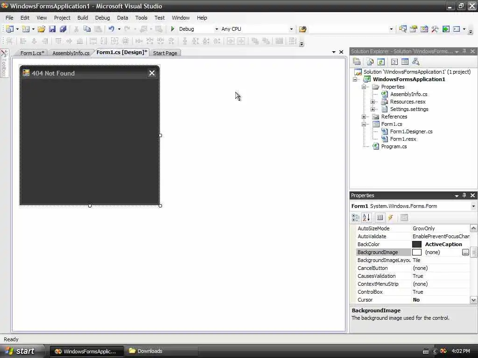Switch to the Start Page tab
Image resolution: width=478 pixels, height=358 pixels.
[165, 53]
